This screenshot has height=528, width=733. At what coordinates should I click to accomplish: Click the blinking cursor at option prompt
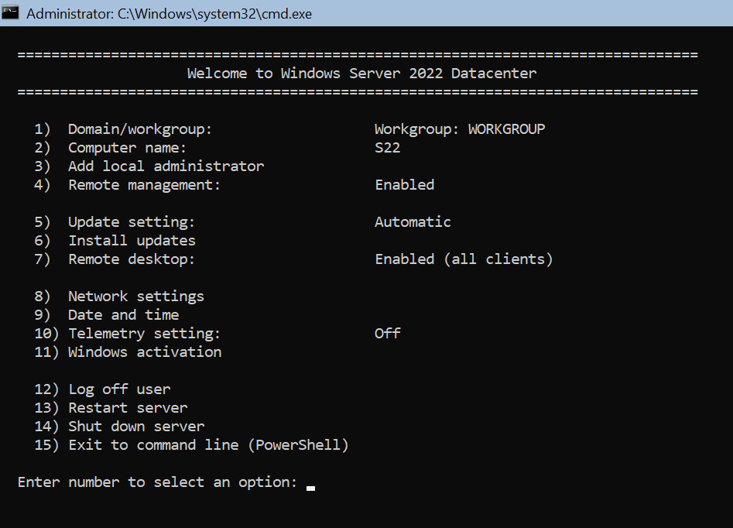pos(310,488)
